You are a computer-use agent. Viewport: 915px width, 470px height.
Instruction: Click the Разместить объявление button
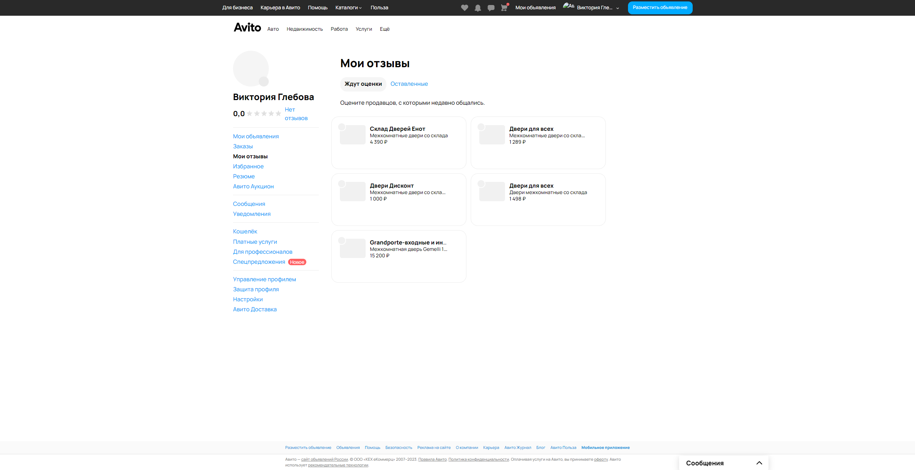click(x=660, y=8)
